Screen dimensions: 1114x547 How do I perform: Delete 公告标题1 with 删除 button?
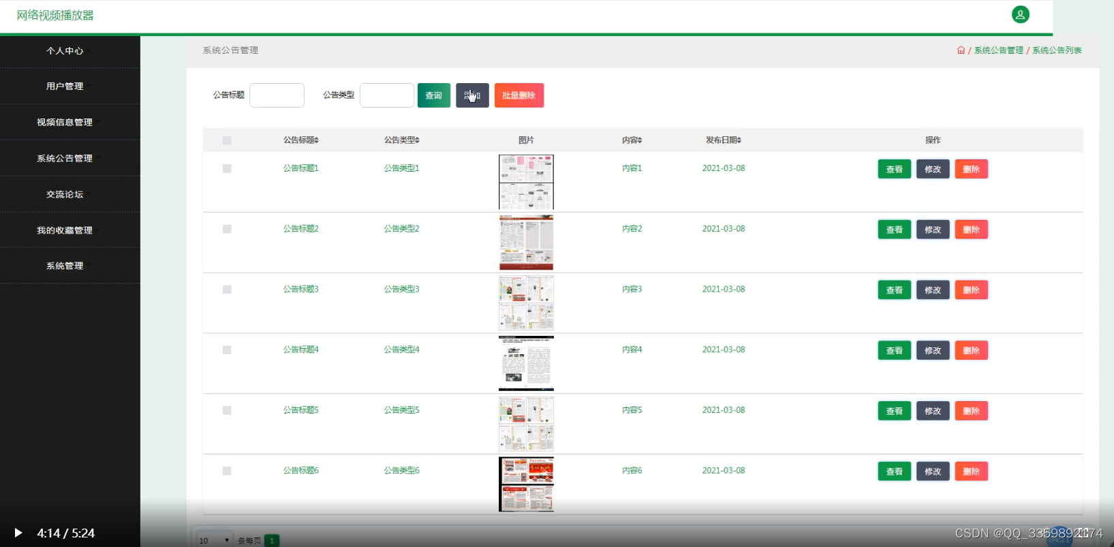click(971, 169)
